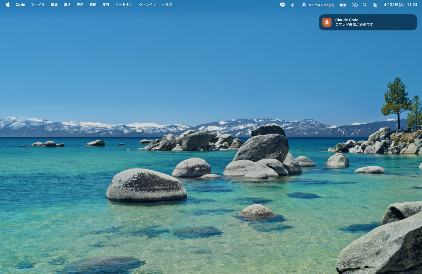Viewport: 422px width, 274px height.
Task: Open Control Center from the menu bar
Action: click(x=375, y=4)
